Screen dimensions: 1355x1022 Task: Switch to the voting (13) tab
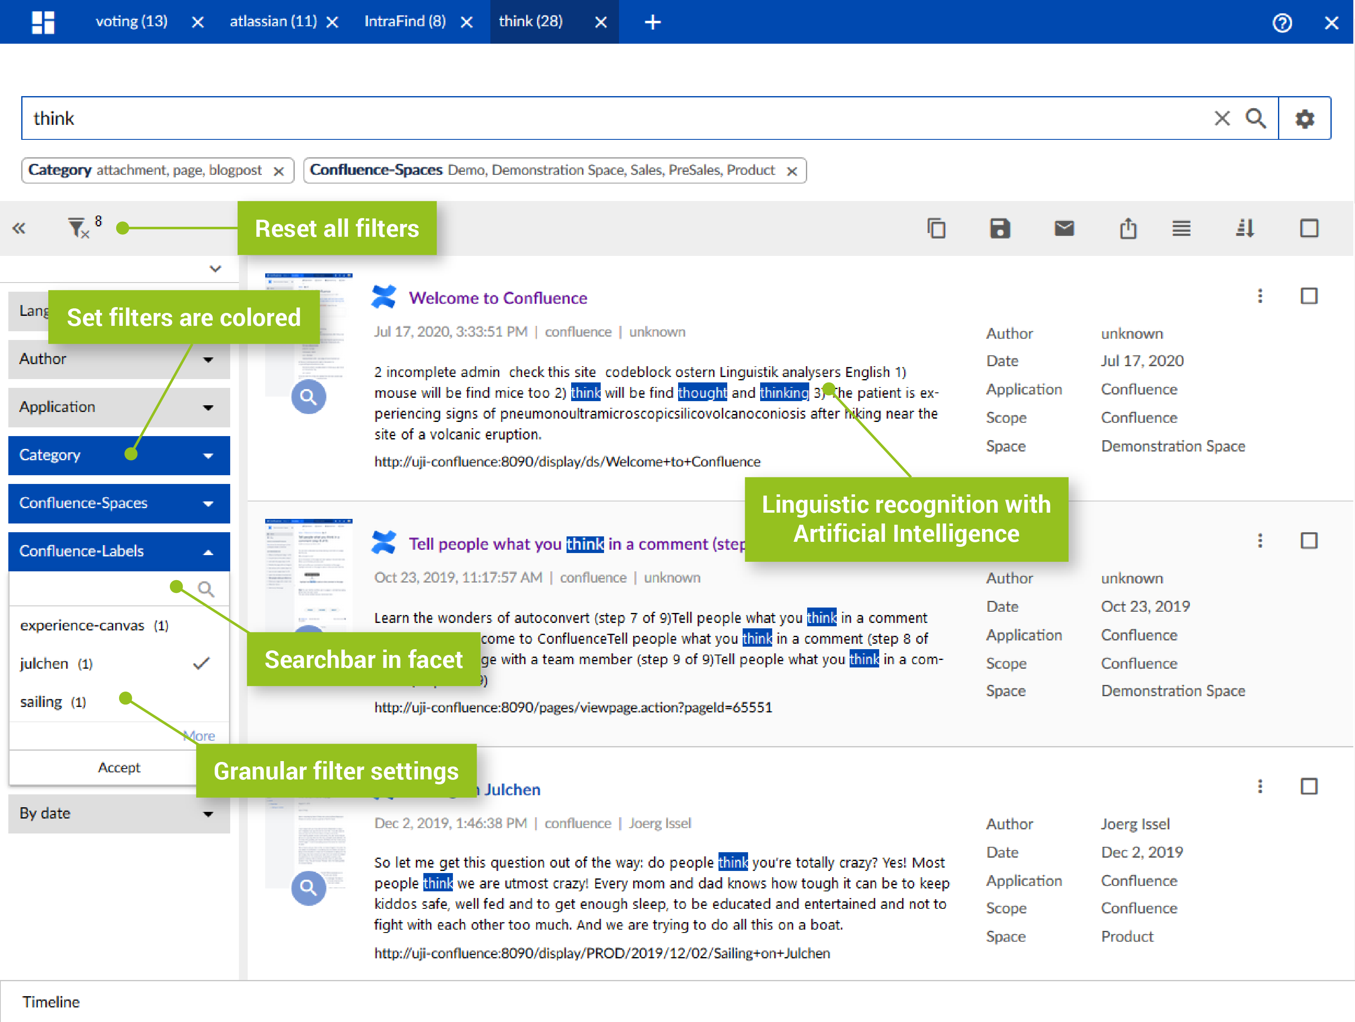pyautogui.click(x=132, y=22)
